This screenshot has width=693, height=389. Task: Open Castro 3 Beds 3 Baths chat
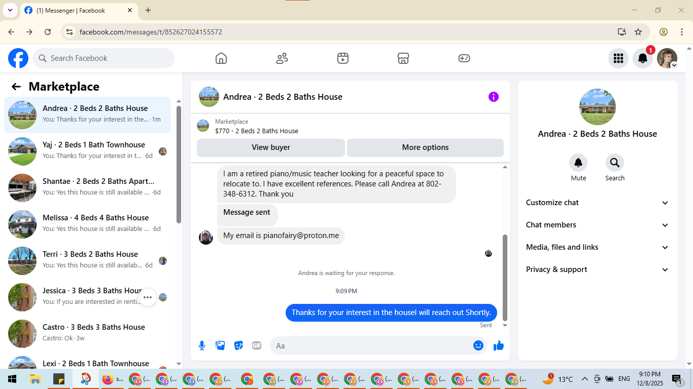(88, 334)
